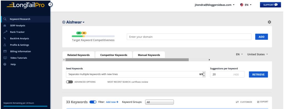This screenshot has height=109, width=284.
Task: Open the account email dropdown
Action: click(214, 5)
